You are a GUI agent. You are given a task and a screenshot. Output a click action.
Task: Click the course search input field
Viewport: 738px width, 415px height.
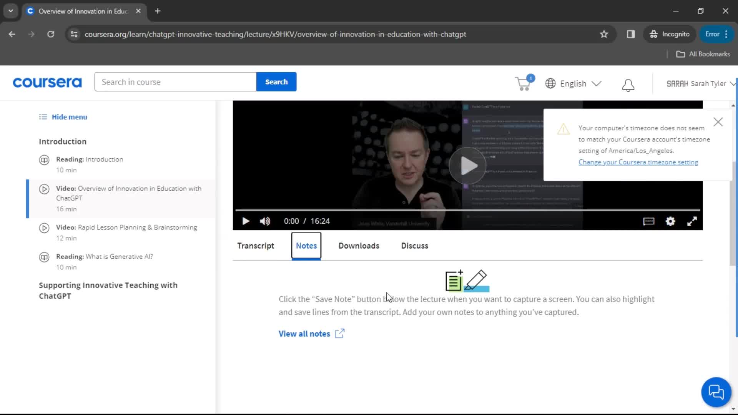pos(175,81)
